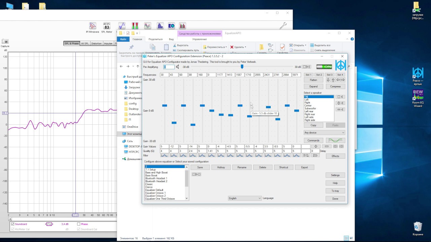Click the shift-frequencies-left arrow icon
Image resolution: width=431 pixels, height=242 pixels.
tap(338, 80)
